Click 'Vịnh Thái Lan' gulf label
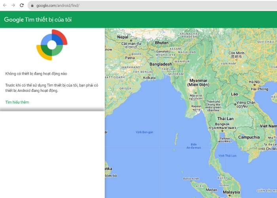 pyautogui.click(x=228, y=156)
